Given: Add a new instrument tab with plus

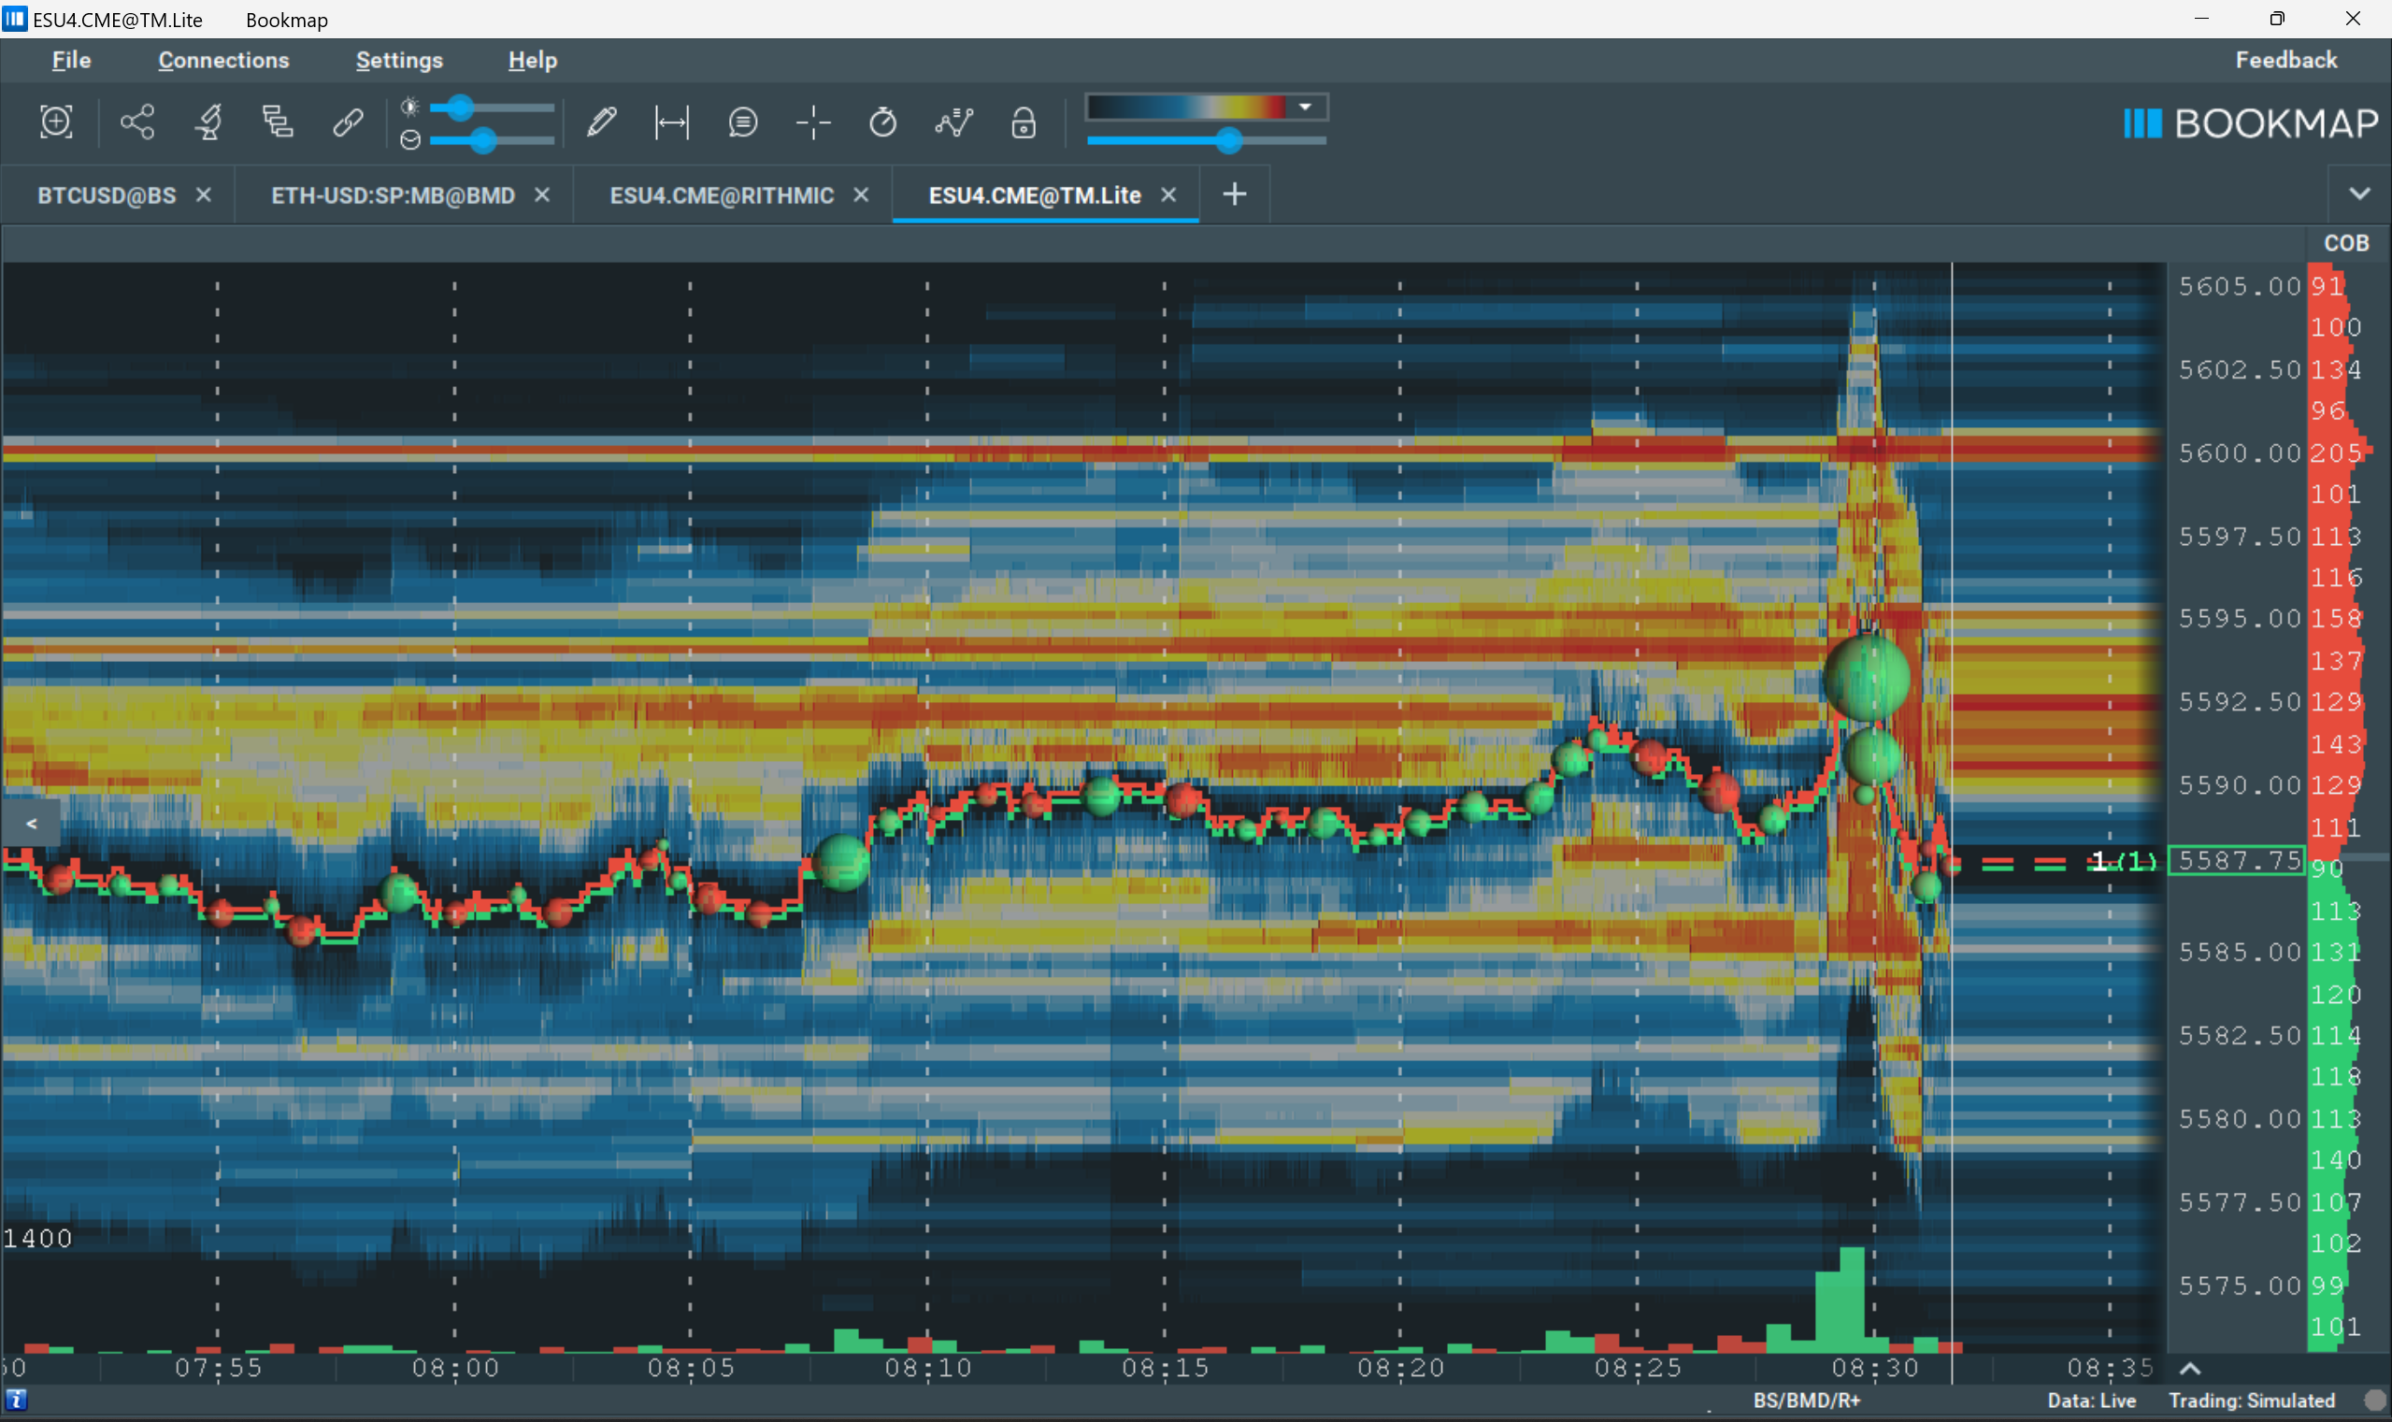Looking at the screenshot, I should click(1235, 194).
